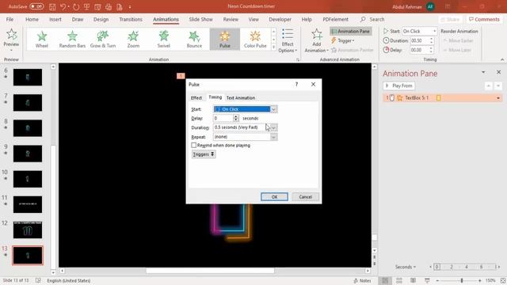Screen dimensions: 507x285
Task: Select slide 12 thumbnail
Action: pos(28,230)
